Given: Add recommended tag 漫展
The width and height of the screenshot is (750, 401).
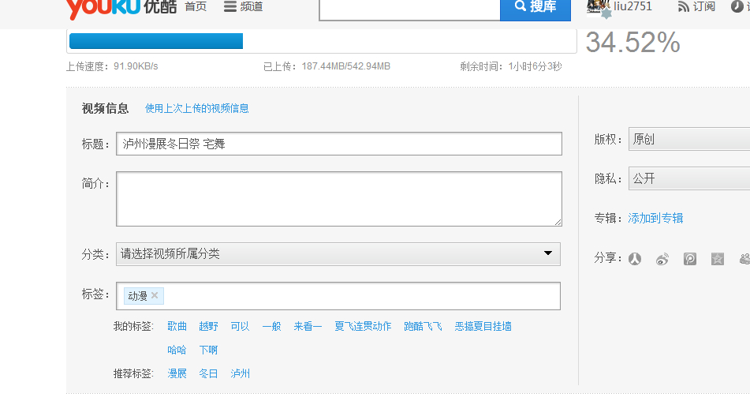Looking at the screenshot, I should [177, 373].
